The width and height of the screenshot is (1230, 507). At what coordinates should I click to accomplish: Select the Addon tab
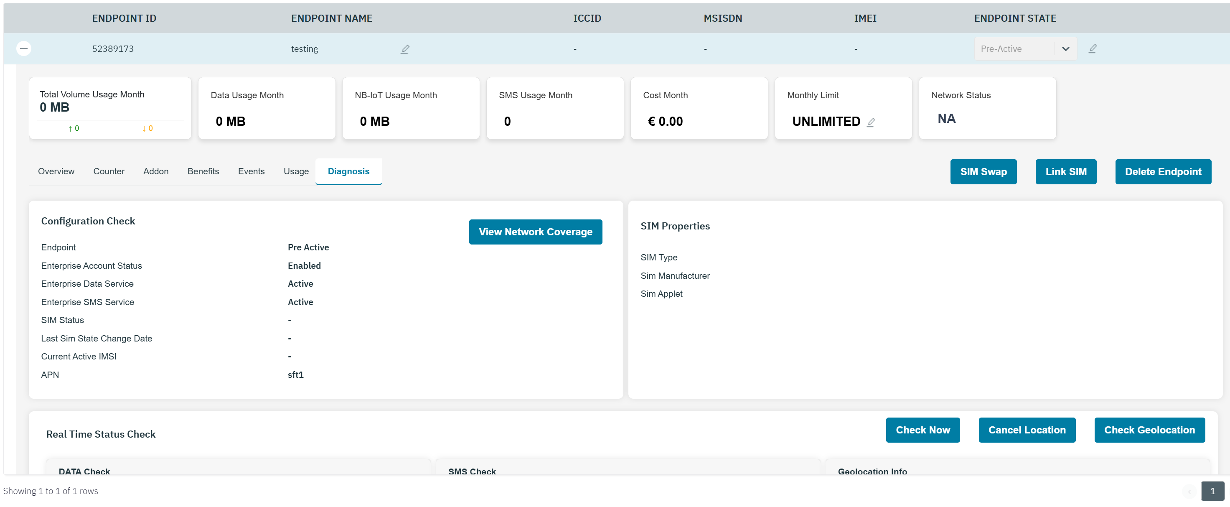[x=156, y=171]
